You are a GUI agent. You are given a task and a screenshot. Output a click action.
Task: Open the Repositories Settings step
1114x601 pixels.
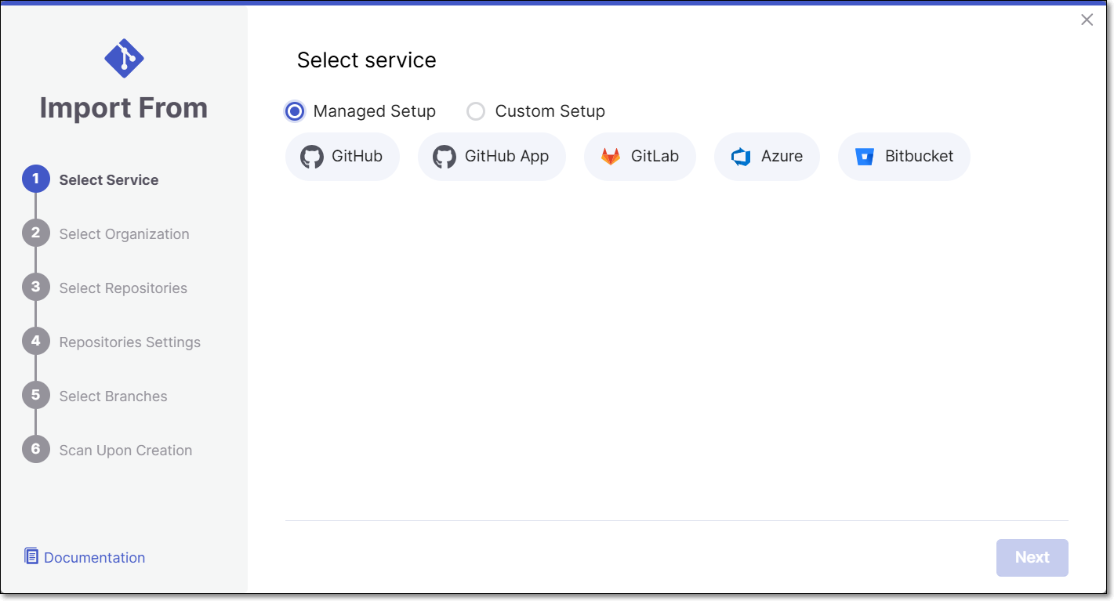click(130, 342)
